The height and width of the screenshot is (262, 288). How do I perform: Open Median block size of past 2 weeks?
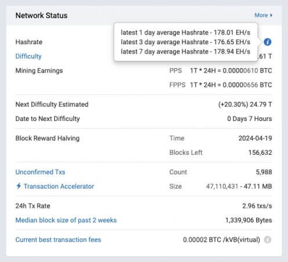pos(66,220)
